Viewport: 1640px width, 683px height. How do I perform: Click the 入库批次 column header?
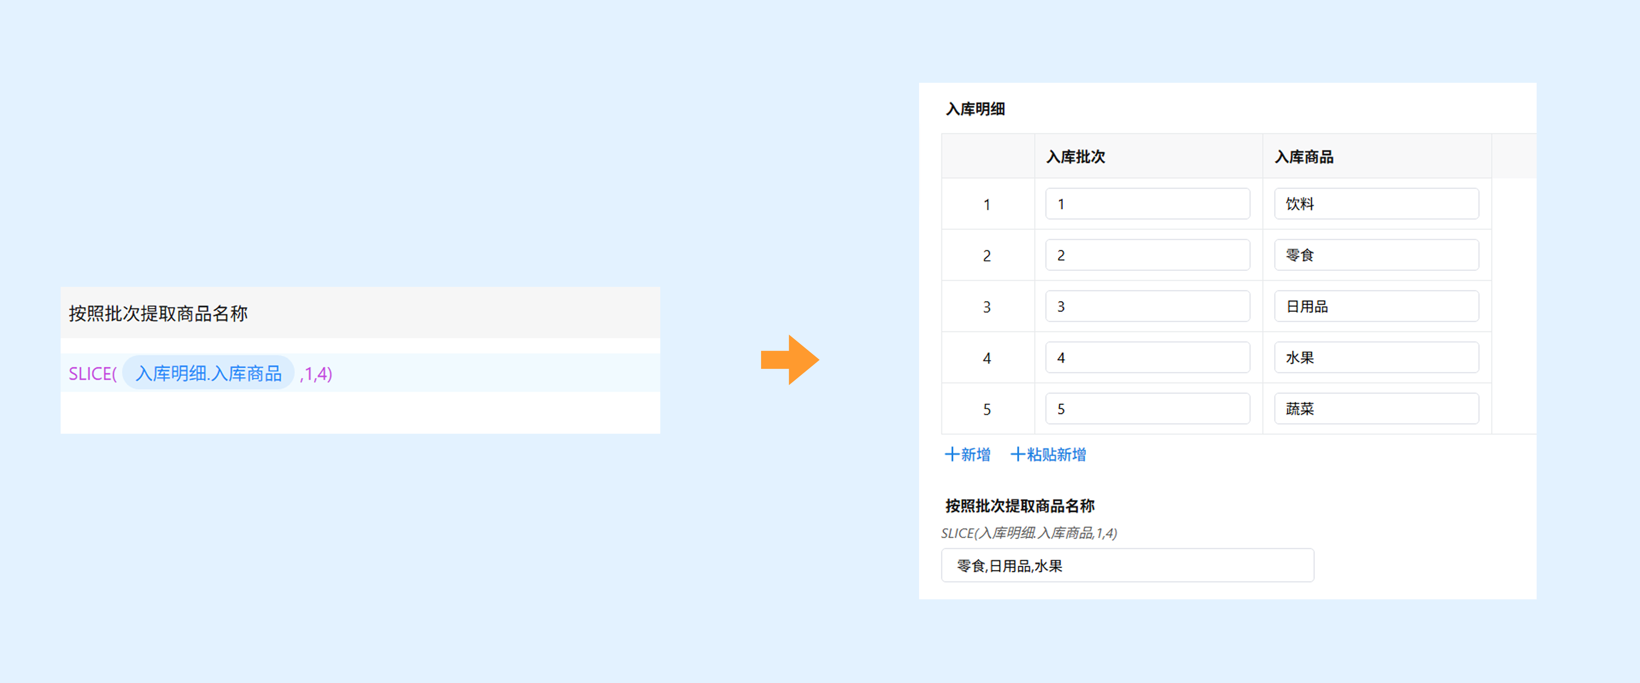[x=1076, y=157]
